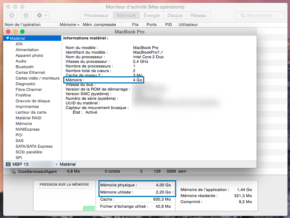This screenshot has width=290, height=218.
Task: Select Cartes vidéo / moniteurs in sidebar
Action: (37, 78)
